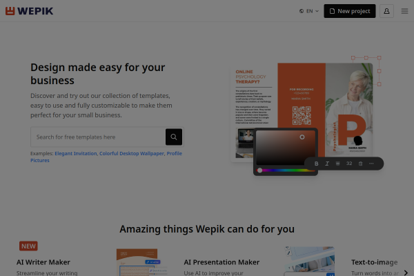The width and height of the screenshot is (414, 276).
Task: Open the EN language dropdown
Action: click(308, 11)
